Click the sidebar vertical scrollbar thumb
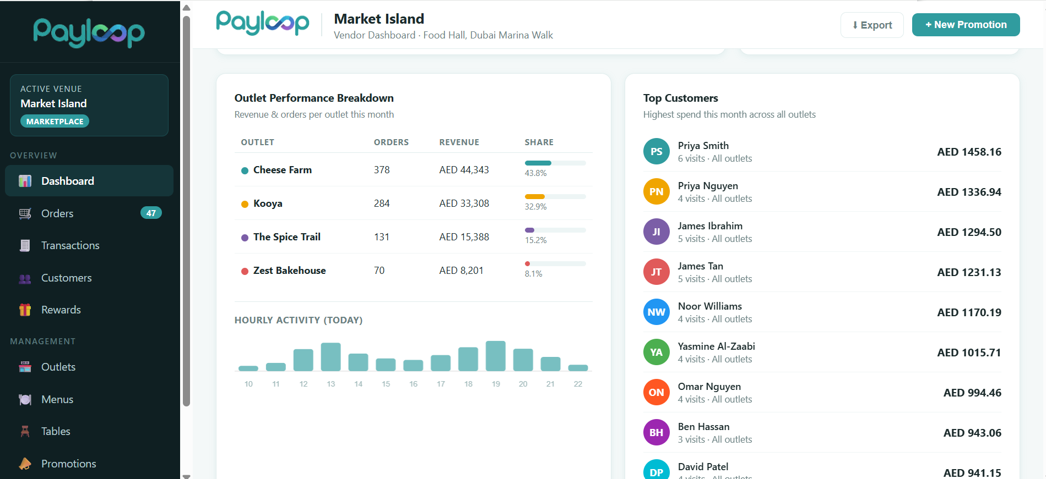The width and height of the screenshot is (1046, 479). (186, 211)
